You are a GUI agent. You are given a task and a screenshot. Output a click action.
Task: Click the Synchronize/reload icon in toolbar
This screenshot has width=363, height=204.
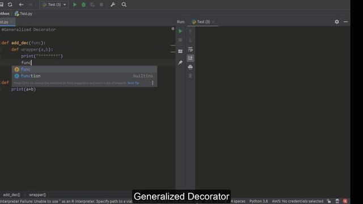coord(10,5)
